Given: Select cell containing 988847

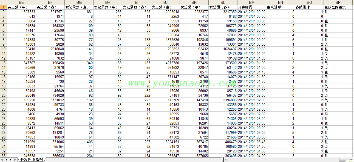Looking at the screenshot, I should [165, 156].
